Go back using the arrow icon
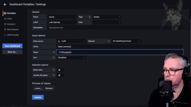 point(5,4)
